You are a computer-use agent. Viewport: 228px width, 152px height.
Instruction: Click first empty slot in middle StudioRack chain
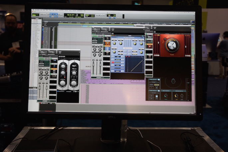107,59
